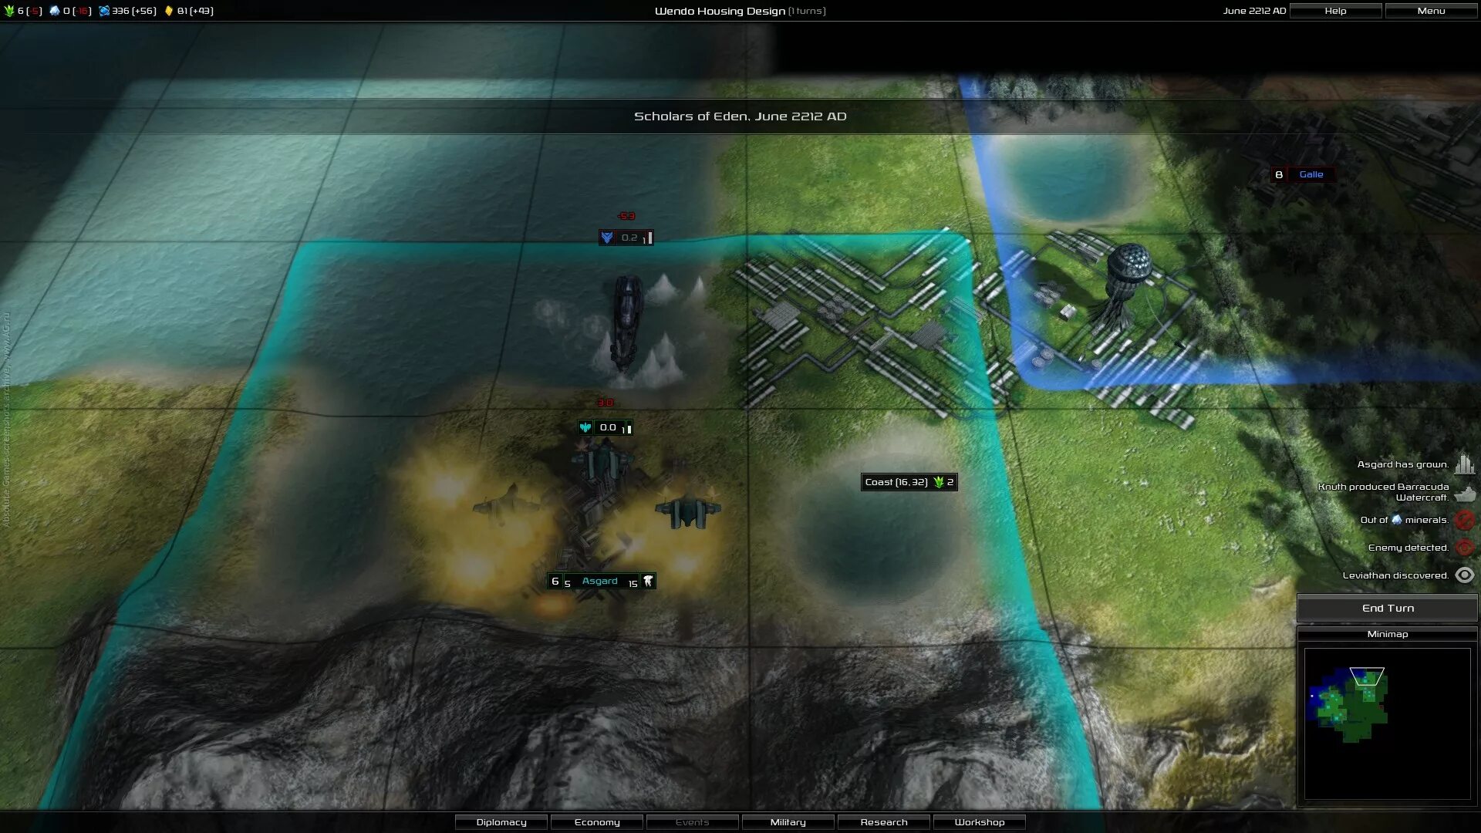This screenshot has height=833, width=1481.
Task: Select the Military panel icon
Action: [x=788, y=821]
